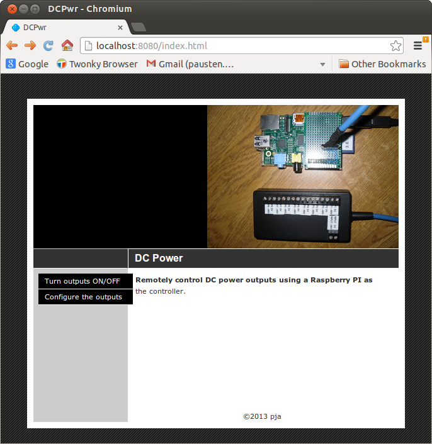Close the DCPwr tab
This screenshot has width=432, height=444.
tap(120, 28)
